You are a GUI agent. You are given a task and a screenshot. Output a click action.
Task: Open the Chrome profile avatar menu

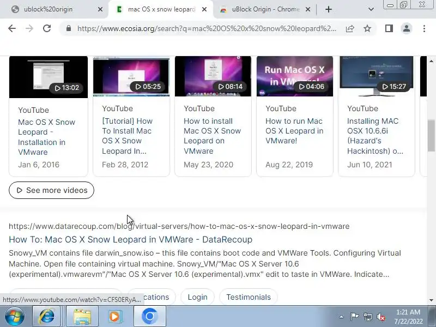[406, 28]
